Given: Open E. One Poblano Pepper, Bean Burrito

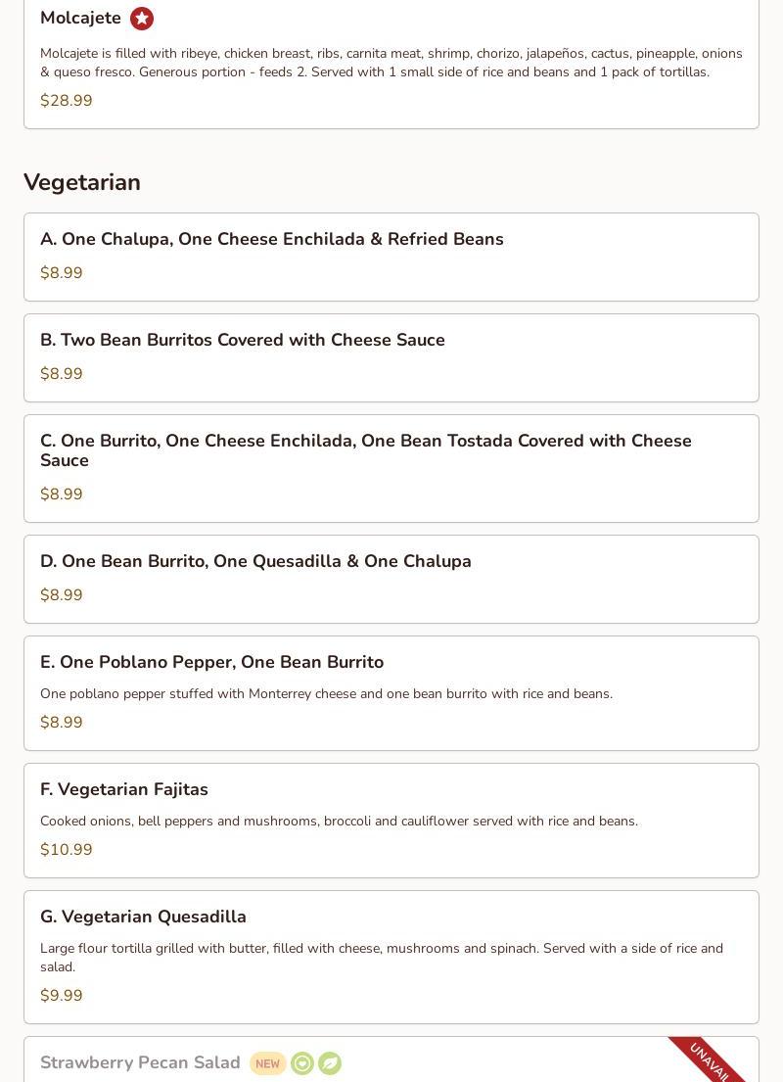Looking at the screenshot, I should point(211,663).
